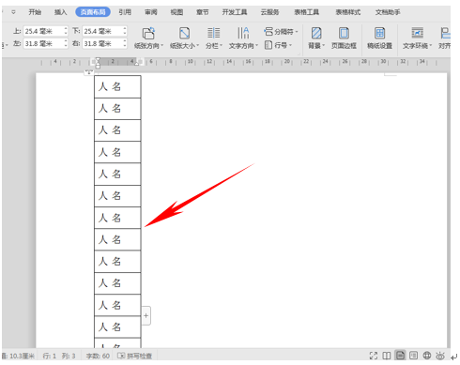Open 页面边框 page borders

click(344, 38)
